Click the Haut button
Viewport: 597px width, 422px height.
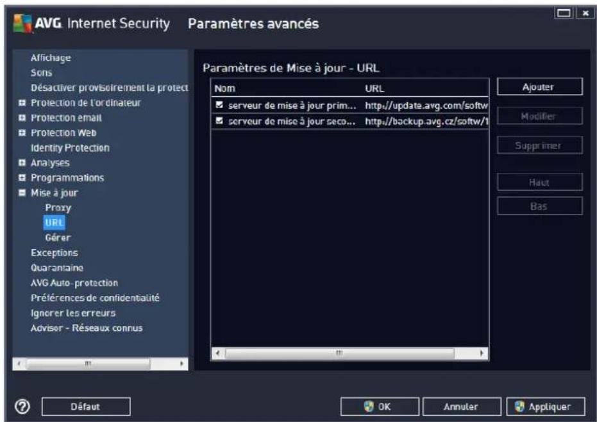pos(539,182)
